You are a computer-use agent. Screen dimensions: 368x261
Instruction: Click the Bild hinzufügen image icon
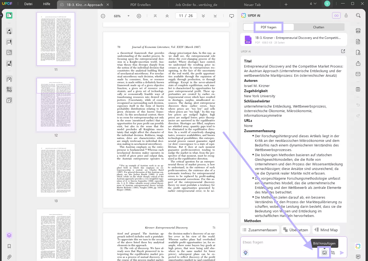(324, 253)
